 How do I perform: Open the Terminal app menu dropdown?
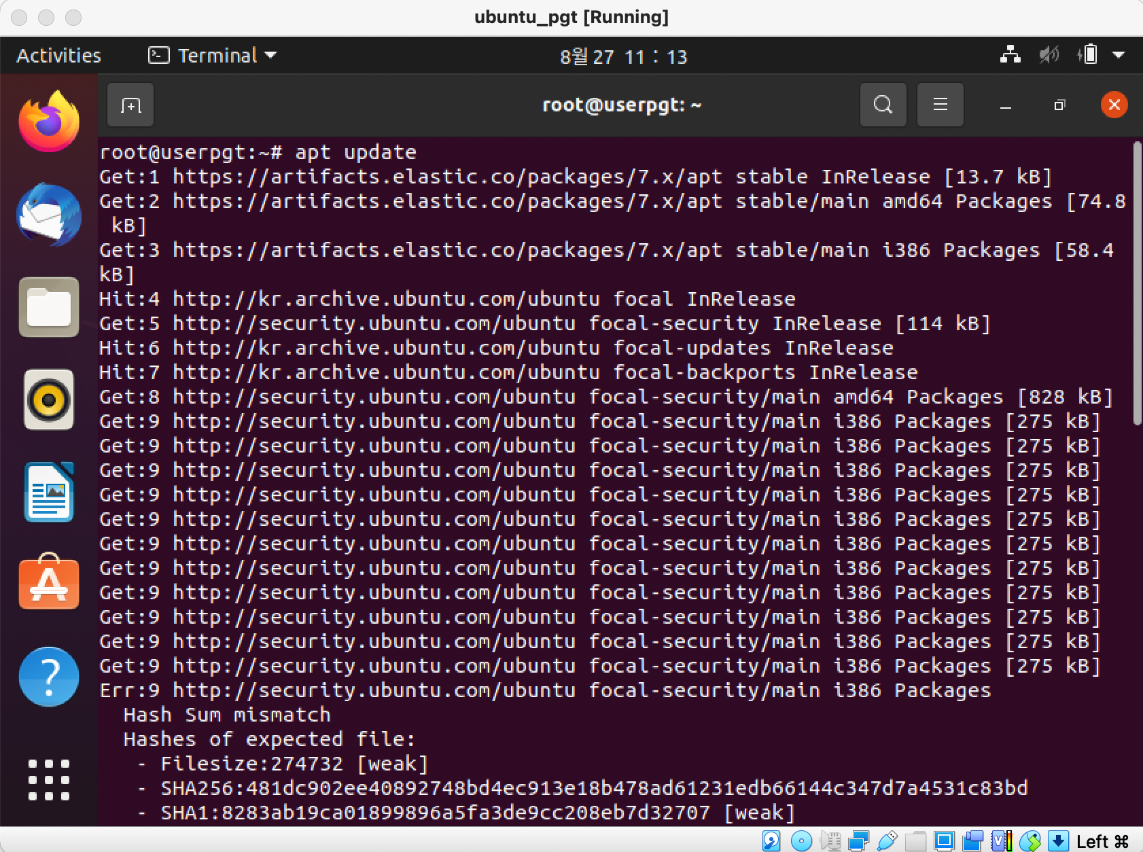coord(213,55)
